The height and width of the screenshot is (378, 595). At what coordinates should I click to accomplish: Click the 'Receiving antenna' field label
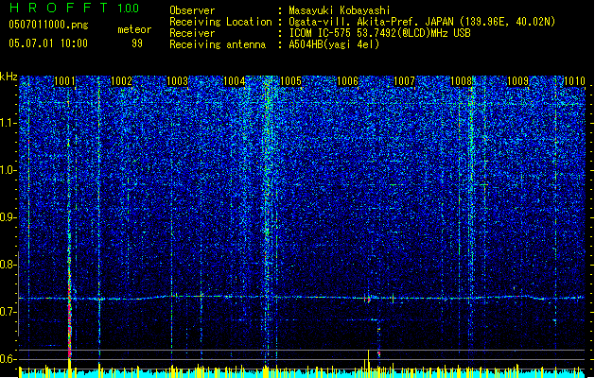[x=218, y=44]
